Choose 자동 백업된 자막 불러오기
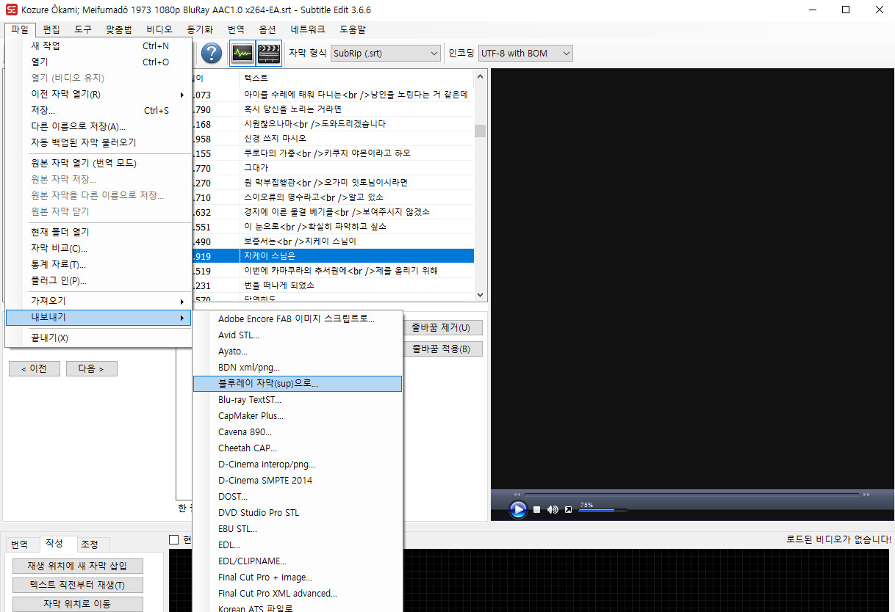Image resolution: width=895 pixels, height=612 pixels. tap(98, 142)
